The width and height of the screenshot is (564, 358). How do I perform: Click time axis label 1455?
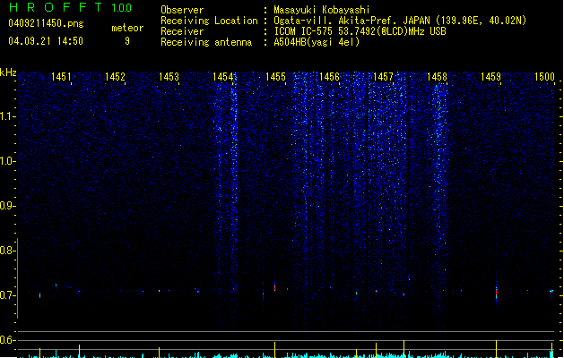(x=276, y=76)
